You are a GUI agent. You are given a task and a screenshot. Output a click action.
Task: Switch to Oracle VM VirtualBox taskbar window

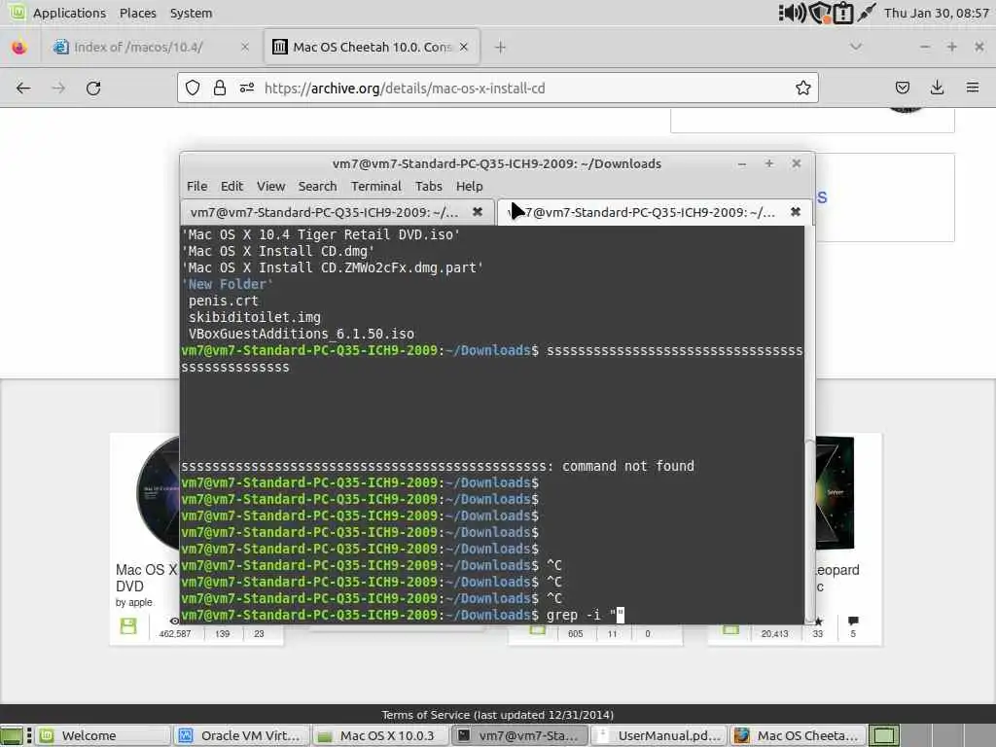click(241, 735)
